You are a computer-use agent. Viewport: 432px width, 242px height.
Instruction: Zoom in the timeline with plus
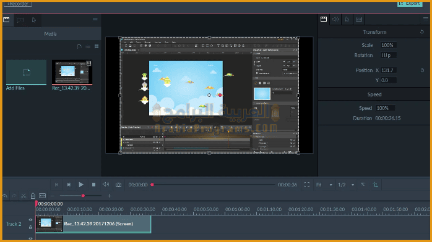click(110, 196)
